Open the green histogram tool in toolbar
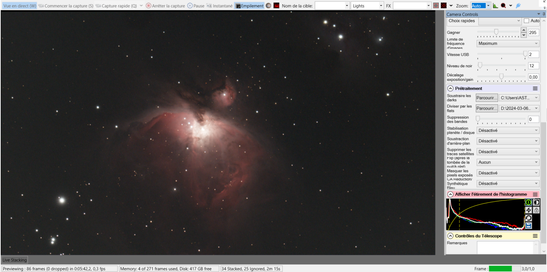This screenshot has height=272, width=547. pyautogui.click(x=495, y=6)
